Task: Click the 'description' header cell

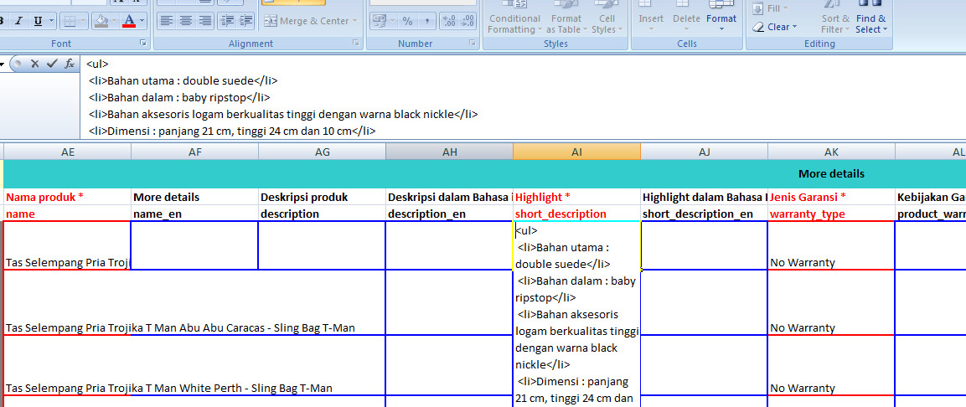Action: click(x=323, y=214)
